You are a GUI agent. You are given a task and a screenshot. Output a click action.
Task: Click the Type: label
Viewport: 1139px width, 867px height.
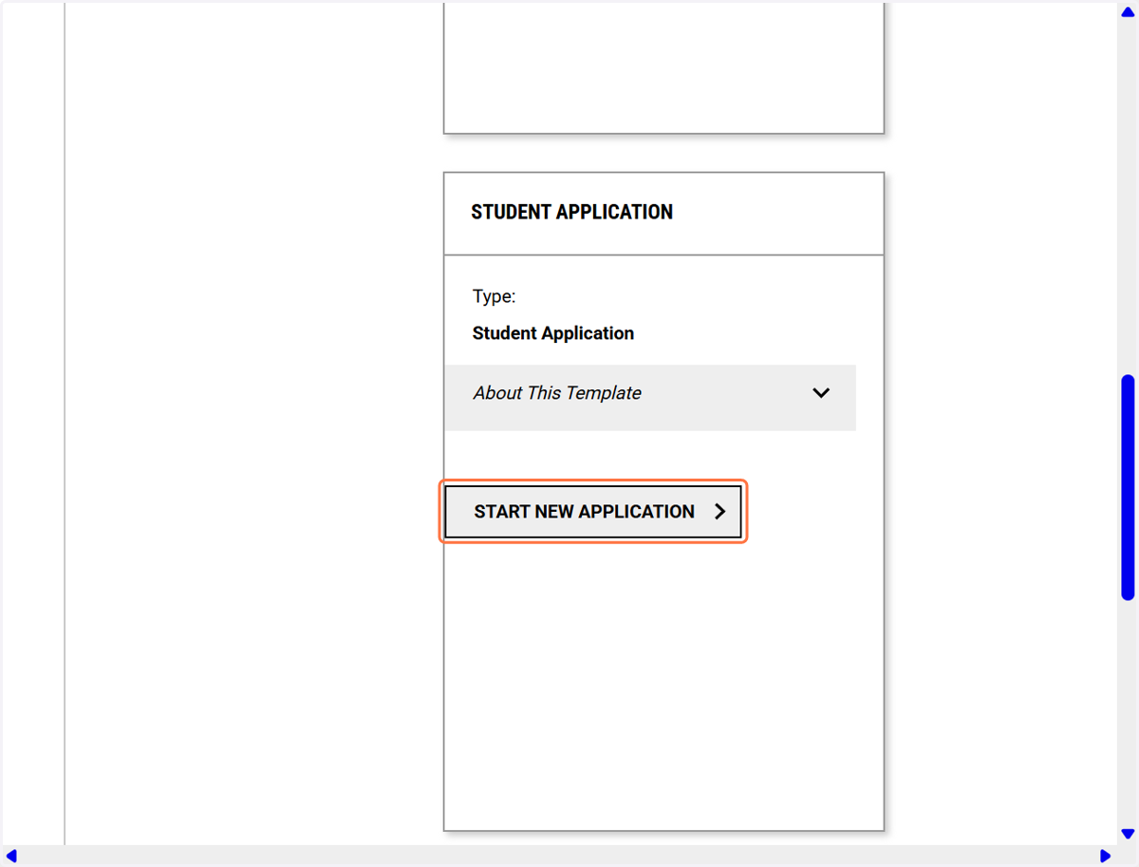[x=494, y=296]
